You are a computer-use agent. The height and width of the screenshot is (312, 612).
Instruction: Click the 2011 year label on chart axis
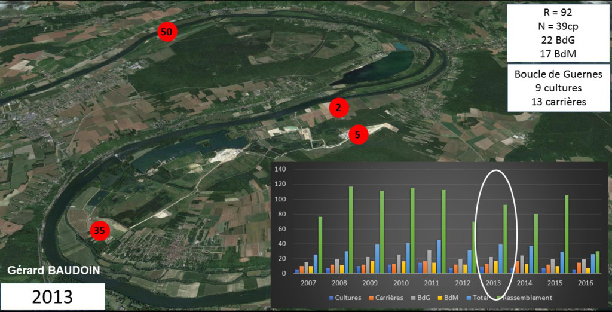pyautogui.click(x=432, y=282)
